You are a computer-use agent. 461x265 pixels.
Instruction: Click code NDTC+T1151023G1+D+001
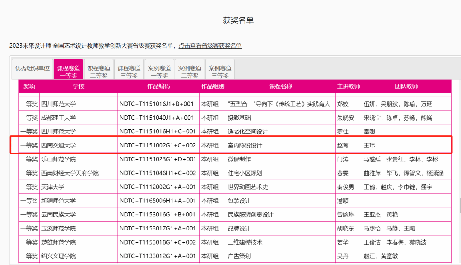point(158,159)
